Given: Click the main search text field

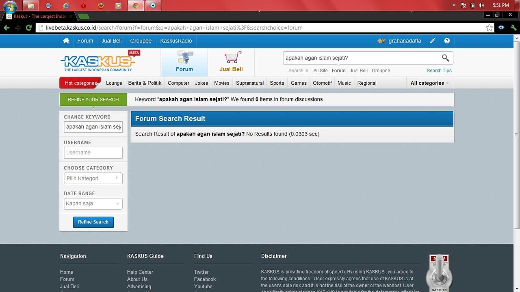Looking at the screenshot, I should pyautogui.click(x=361, y=58).
